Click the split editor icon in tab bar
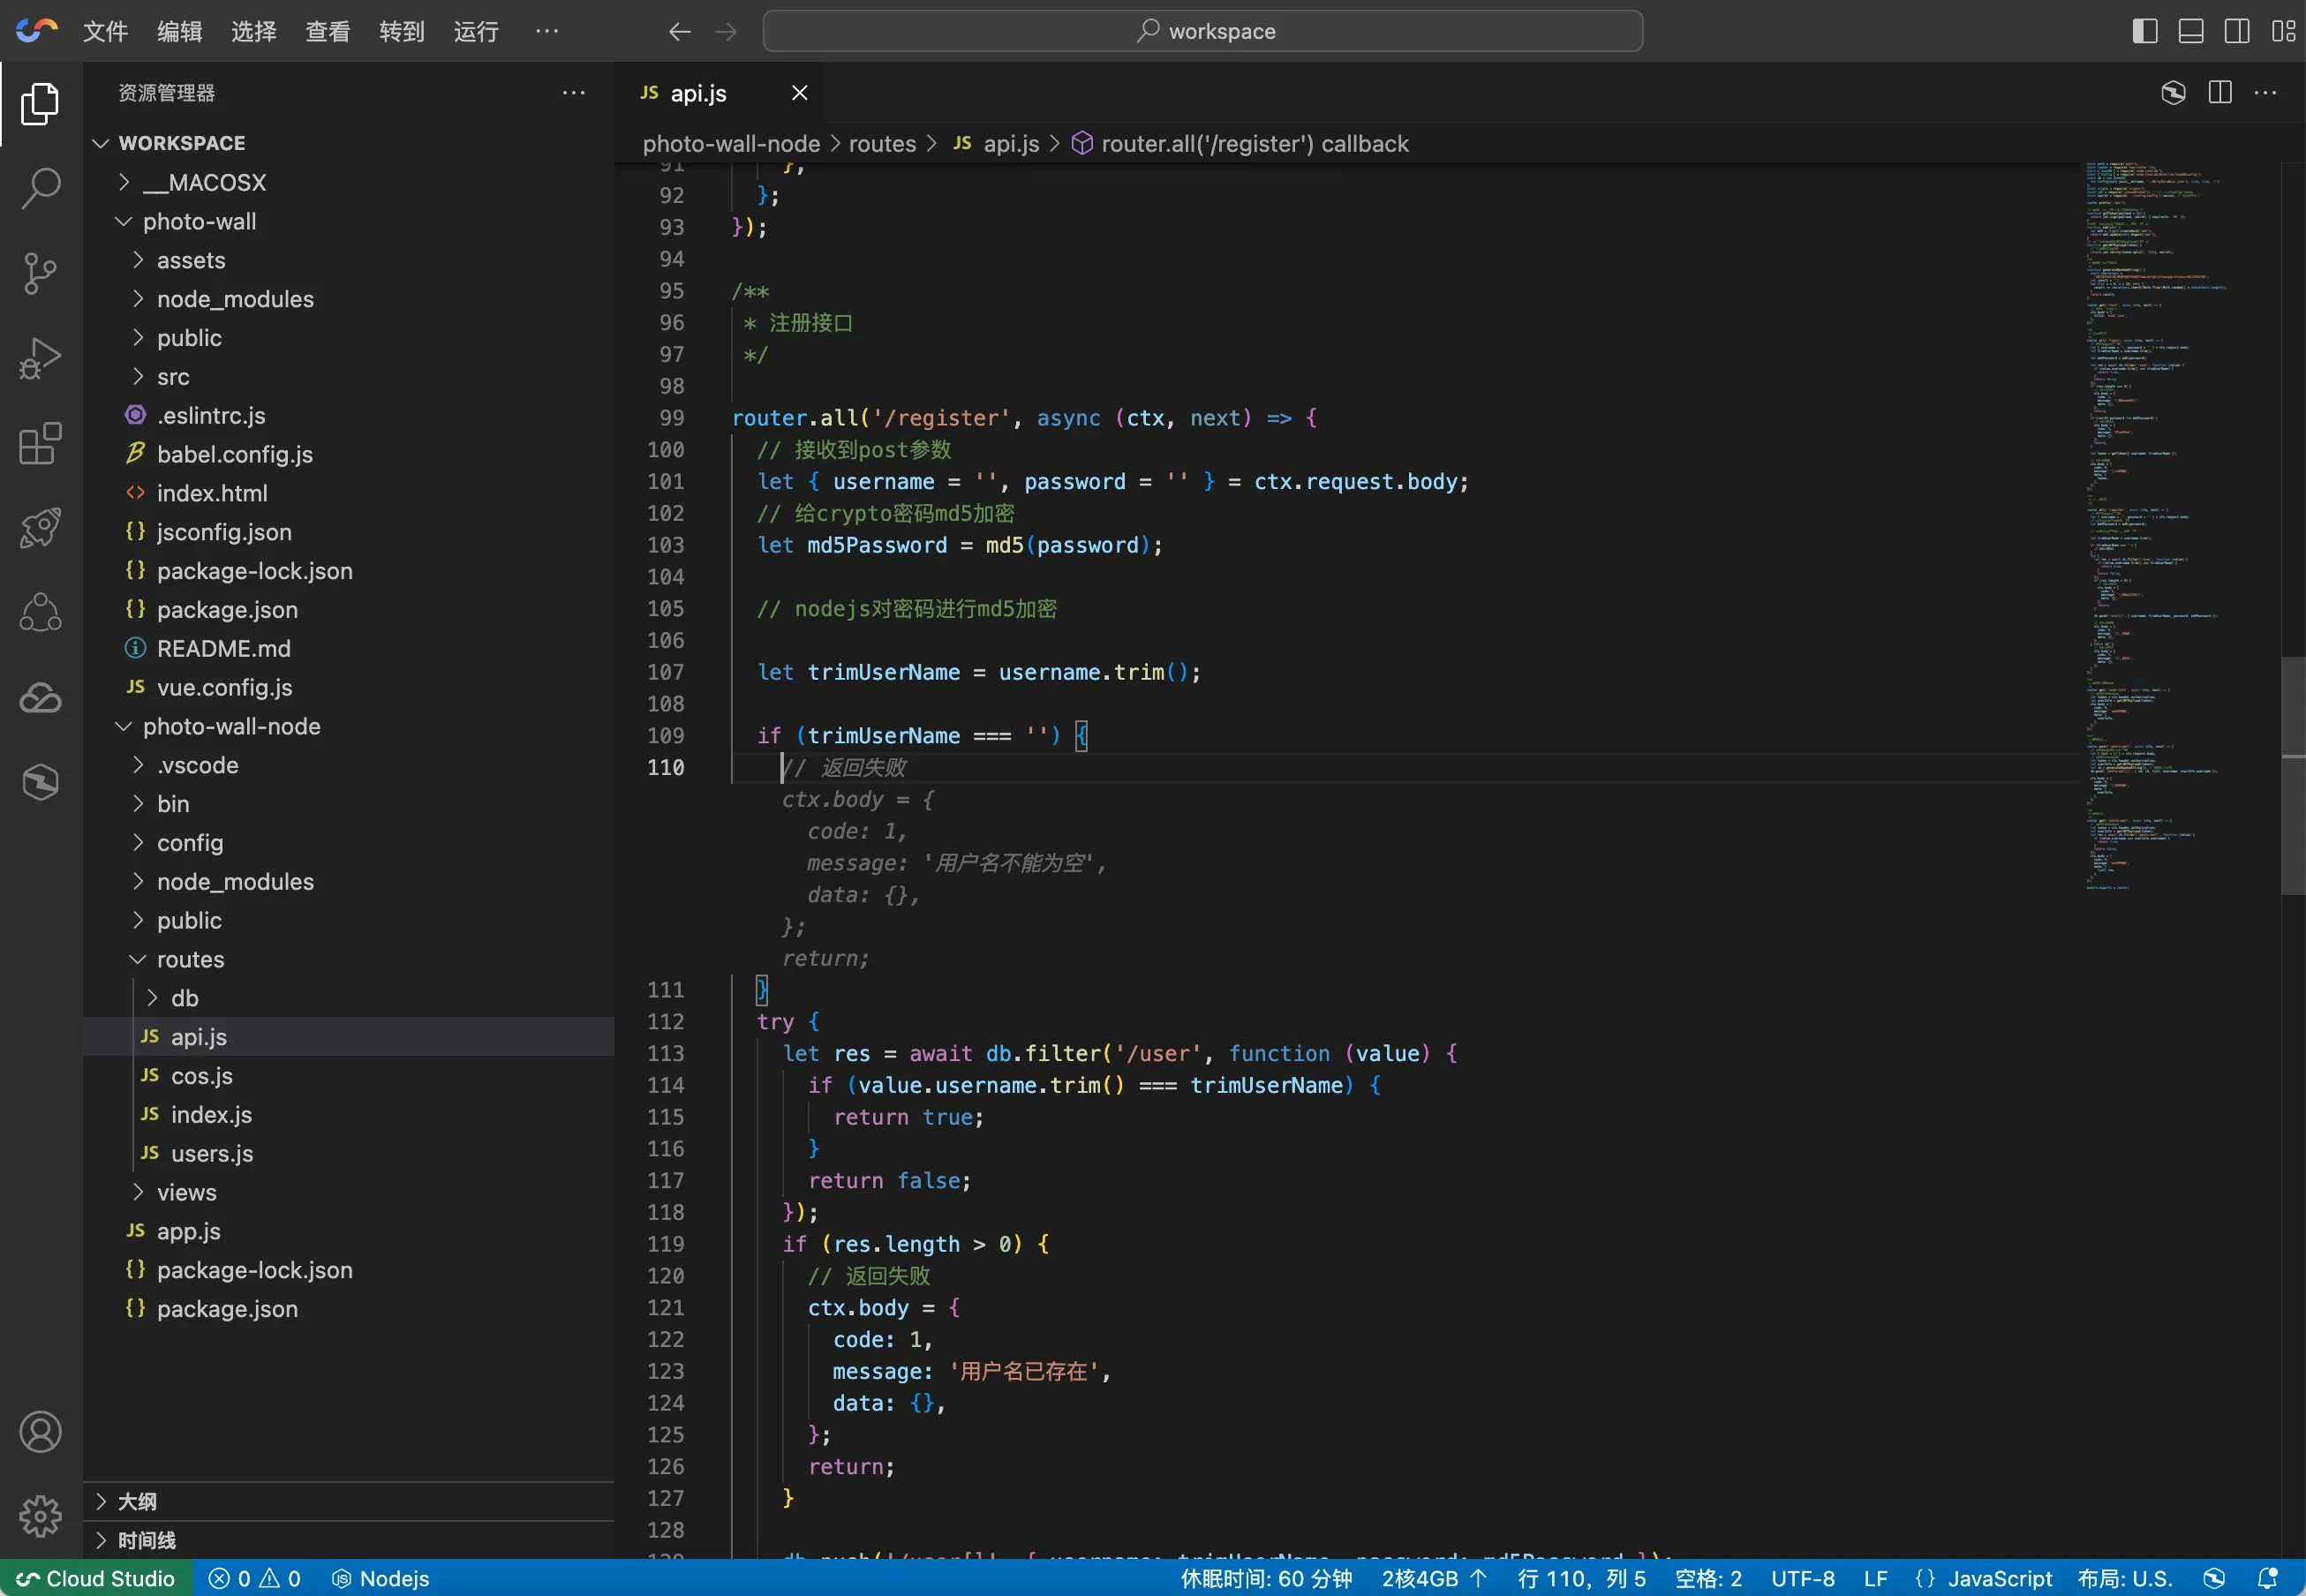The height and width of the screenshot is (1596, 2306). pyautogui.click(x=2219, y=93)
